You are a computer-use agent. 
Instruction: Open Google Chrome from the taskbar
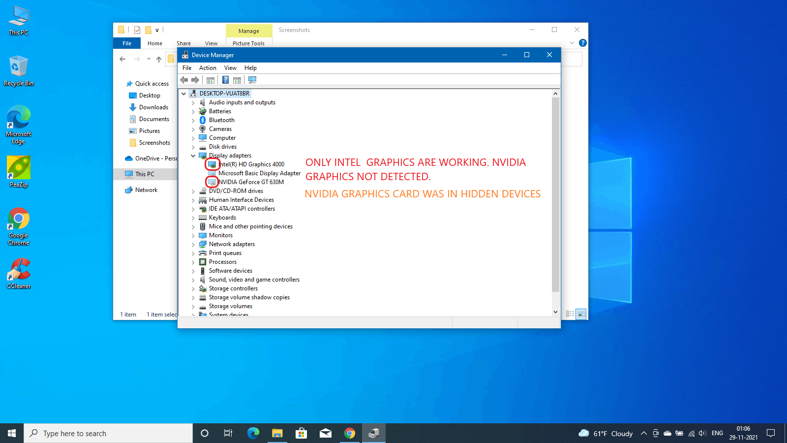[350, 433]
